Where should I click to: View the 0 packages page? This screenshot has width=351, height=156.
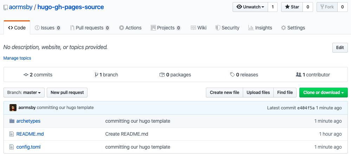(x=175, y=75)
